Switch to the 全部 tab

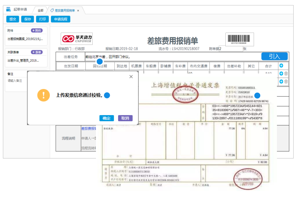[x=40, y=10]
